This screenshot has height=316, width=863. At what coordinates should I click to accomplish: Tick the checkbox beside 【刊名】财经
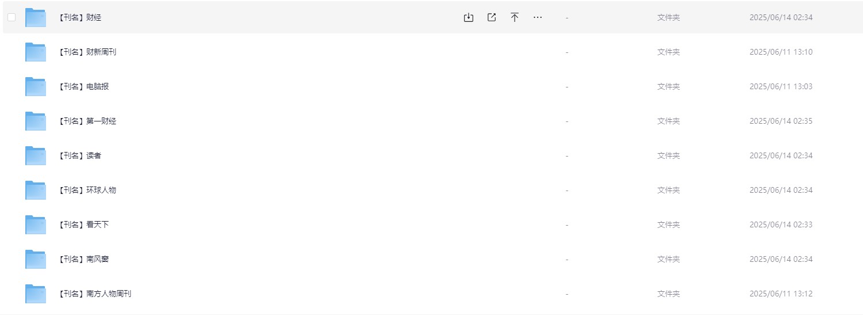pyautogui.click(x=12, y=17)
